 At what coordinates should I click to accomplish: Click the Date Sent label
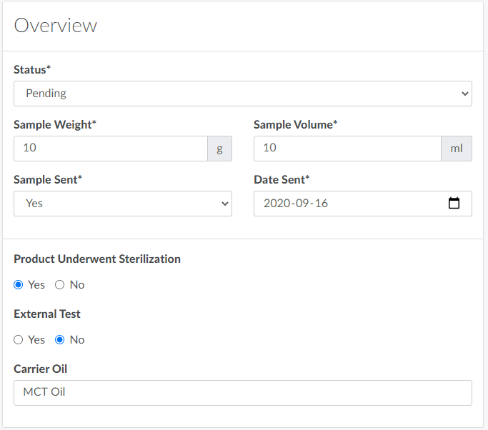point(282,180)
